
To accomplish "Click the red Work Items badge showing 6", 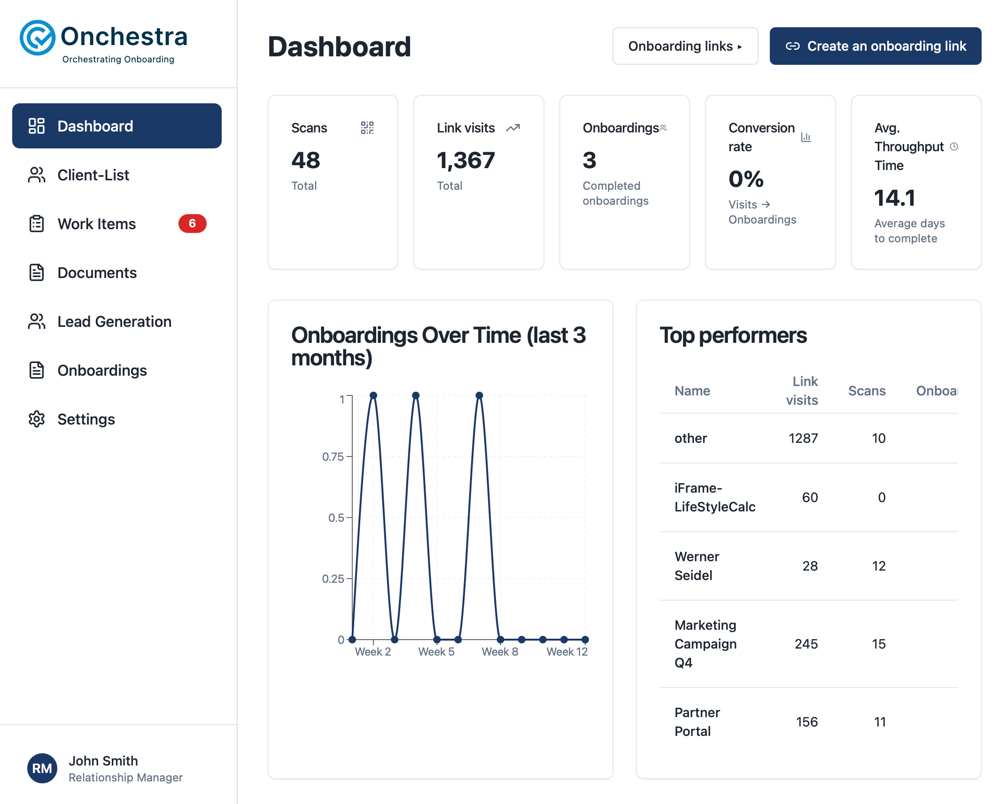I will [x=192, y=224].
